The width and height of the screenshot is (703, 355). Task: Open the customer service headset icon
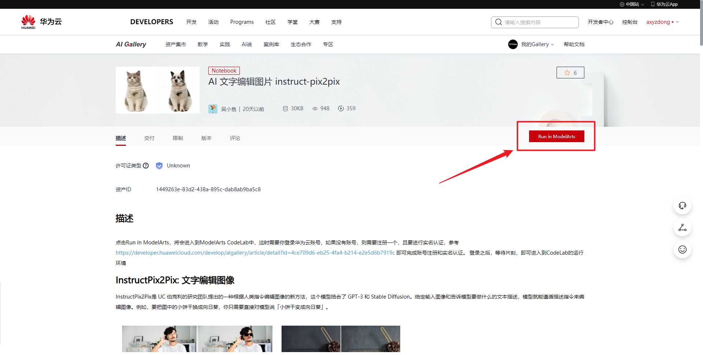(682, 206)
